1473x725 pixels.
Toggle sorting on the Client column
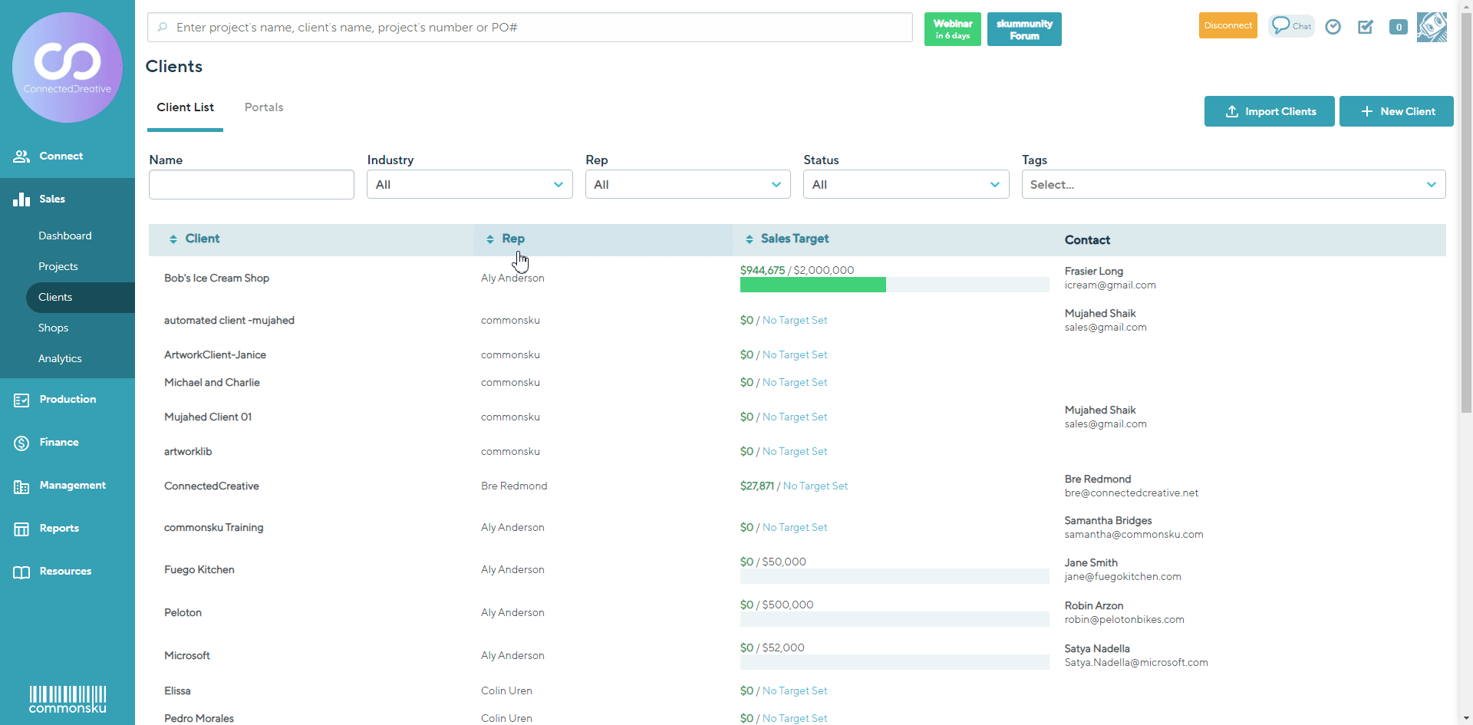[173, 239]
